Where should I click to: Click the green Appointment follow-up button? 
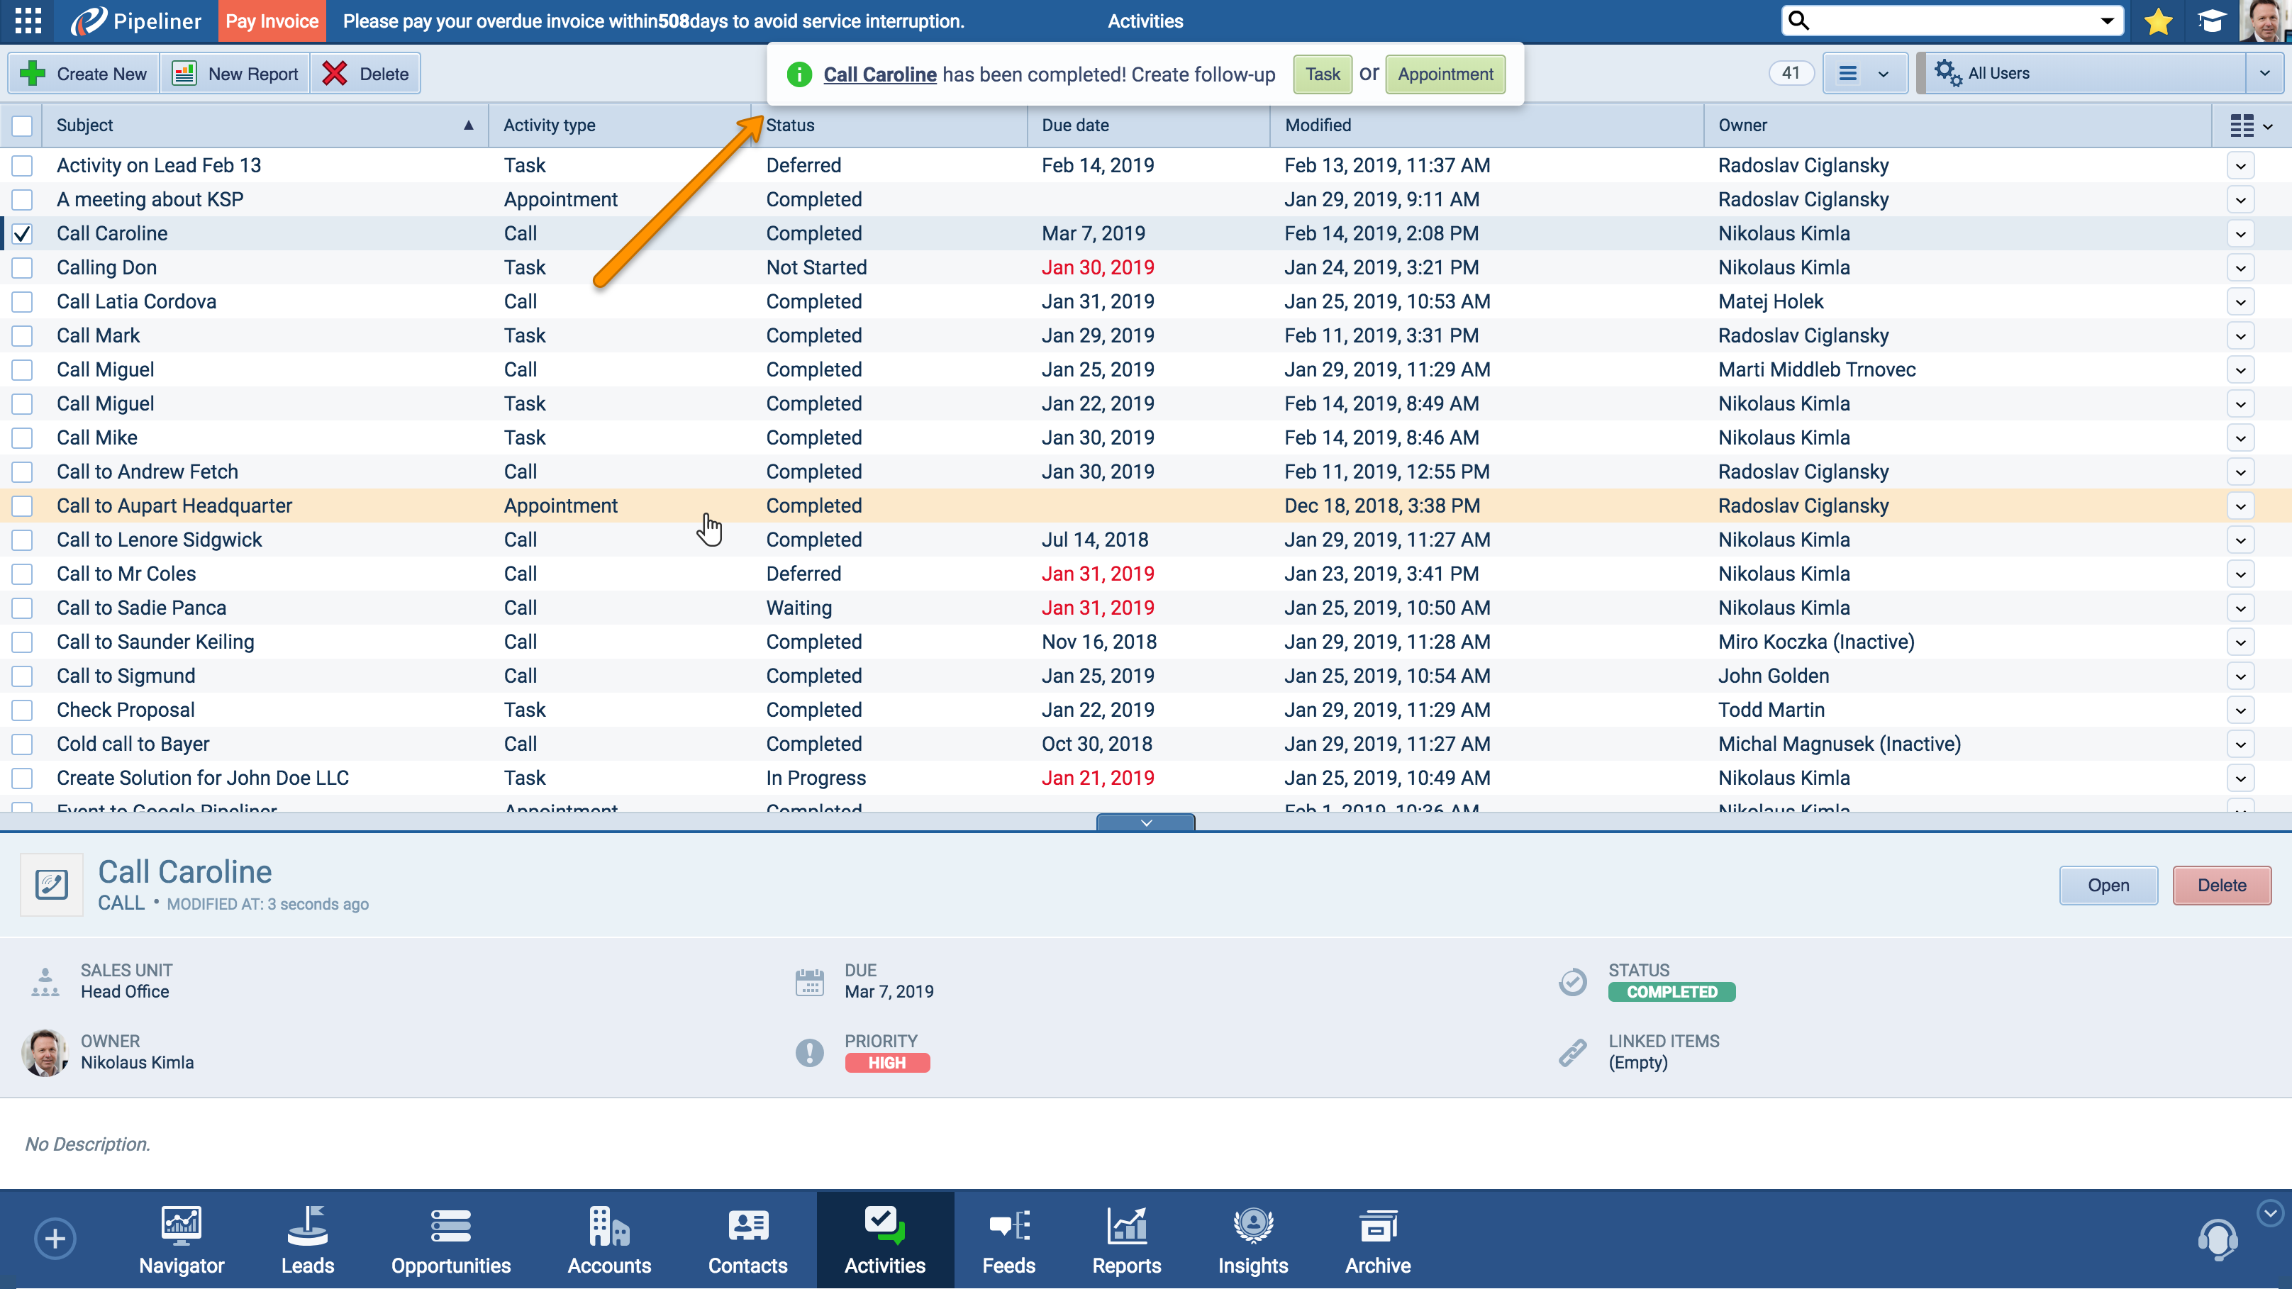click(x=1444, y=74)
